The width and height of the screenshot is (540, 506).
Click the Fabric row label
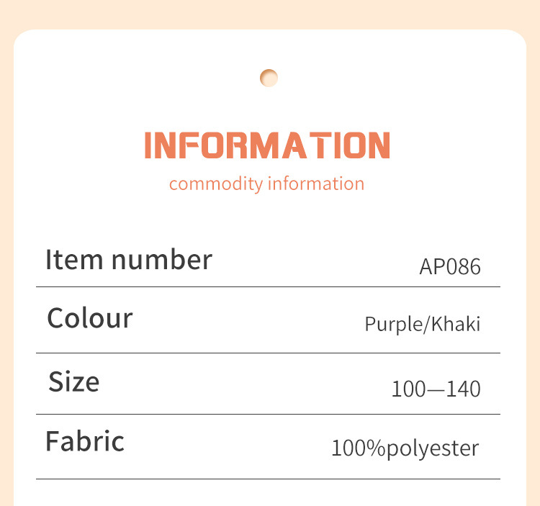click(x=85, y=441)
